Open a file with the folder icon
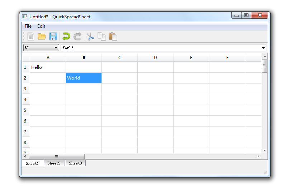The width and height of the screenshot is (289, 191). point(42,37)
